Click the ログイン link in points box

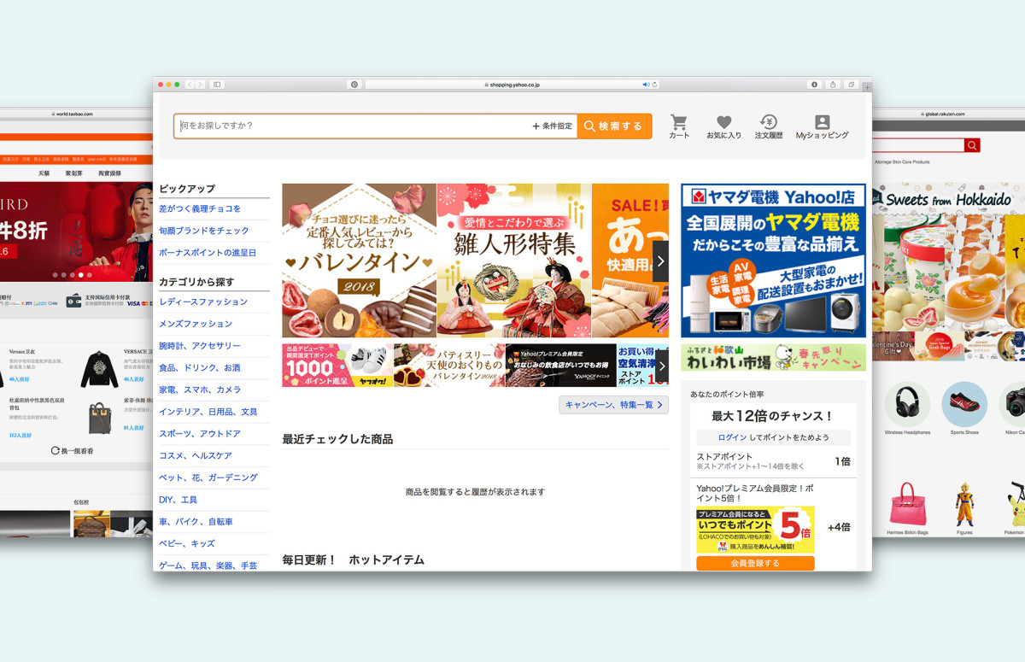[732, 437]
